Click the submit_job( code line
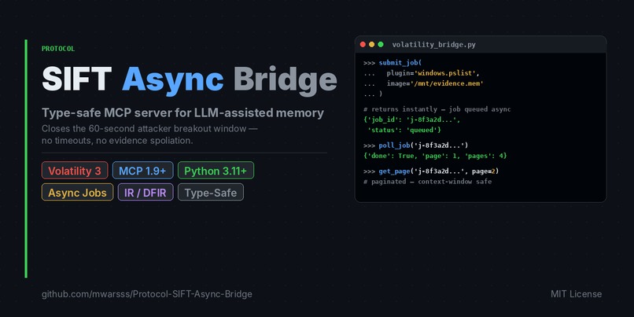Screen dimensions: 634x317 [x=393, y=63]
